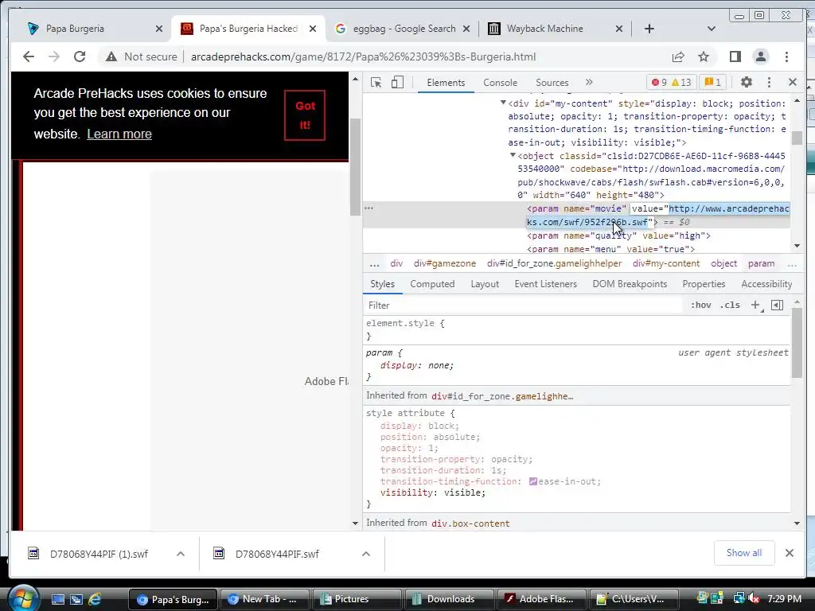Open the Properties tab
Image resolution: width=815 pixels, height=611 pixels.
point(704,284)
